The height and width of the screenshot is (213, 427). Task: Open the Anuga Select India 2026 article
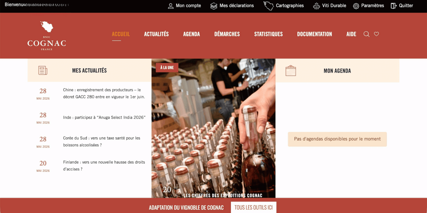[104, 117]
